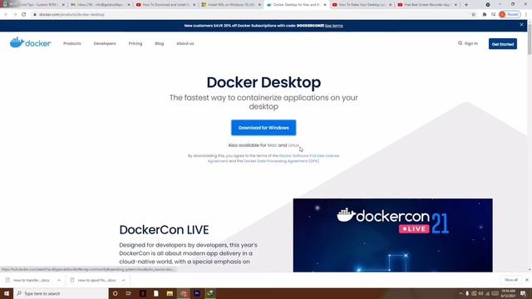The width and height of the screenshot is (532, 299).
Task: Switch to How To Make Your Desktop tab
Action: click(x=362, y=5)
